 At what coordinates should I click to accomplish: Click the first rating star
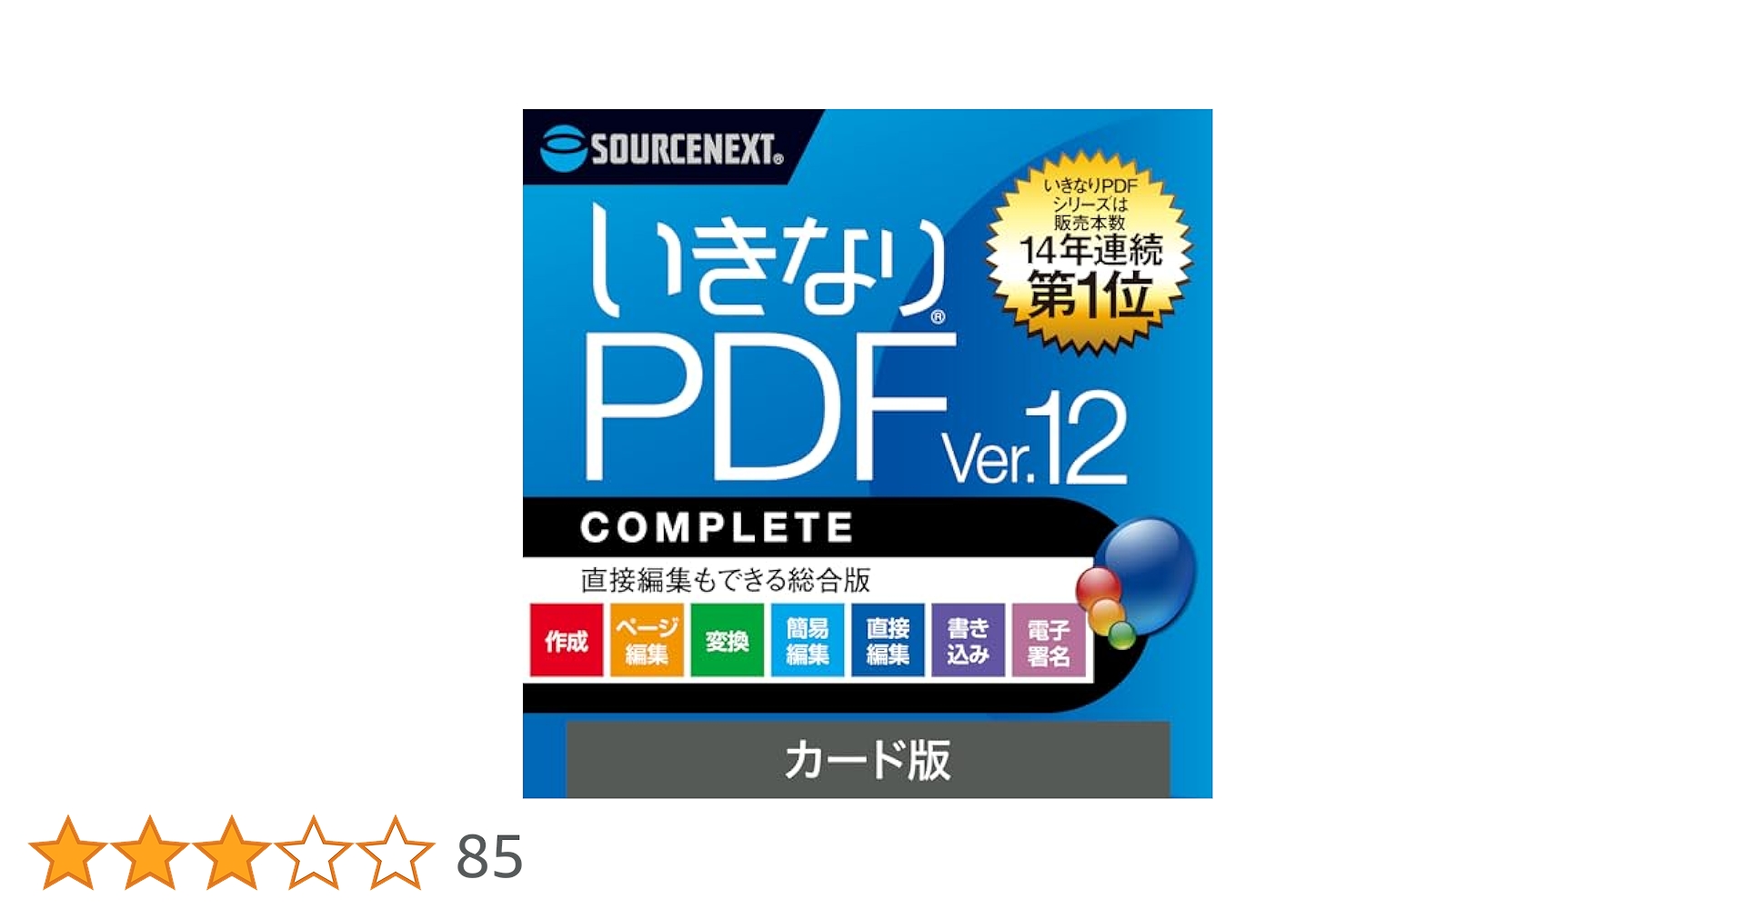click(x=67, y=854)
